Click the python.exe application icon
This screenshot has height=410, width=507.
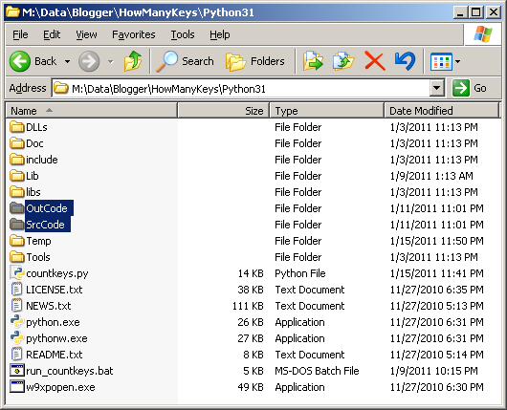(x=17, y=322)
